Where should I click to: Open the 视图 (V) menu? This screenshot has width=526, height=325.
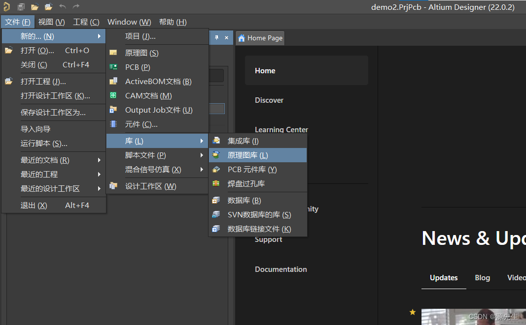point(51,22)
